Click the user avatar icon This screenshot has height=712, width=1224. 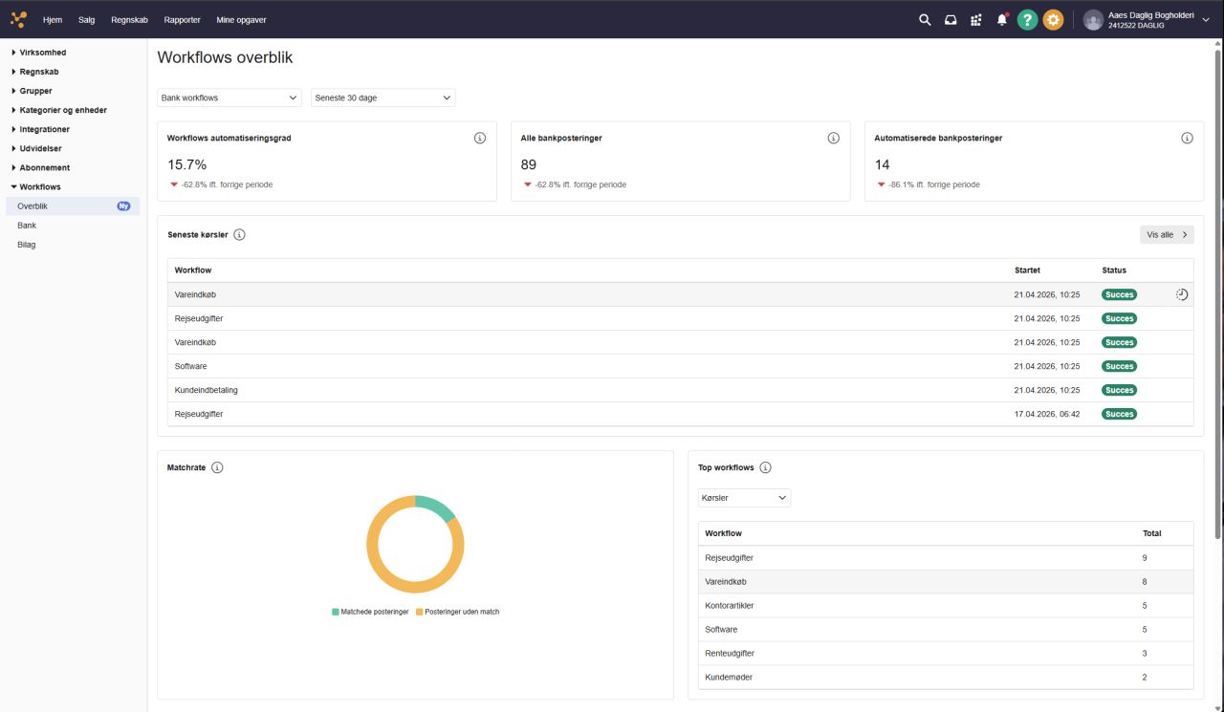point(1093,19)
